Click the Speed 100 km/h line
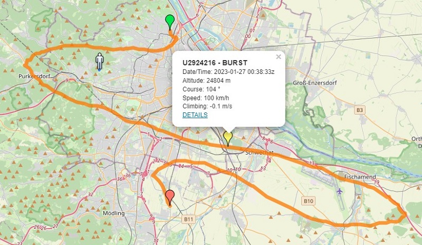The image size is (422, 245). [206, 98]
